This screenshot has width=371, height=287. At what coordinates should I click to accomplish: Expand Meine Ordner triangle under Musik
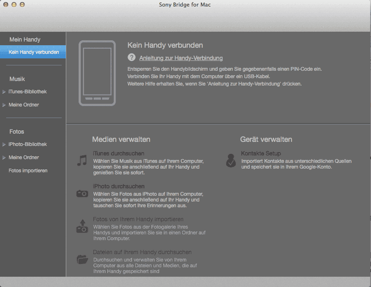click(4, 105)
